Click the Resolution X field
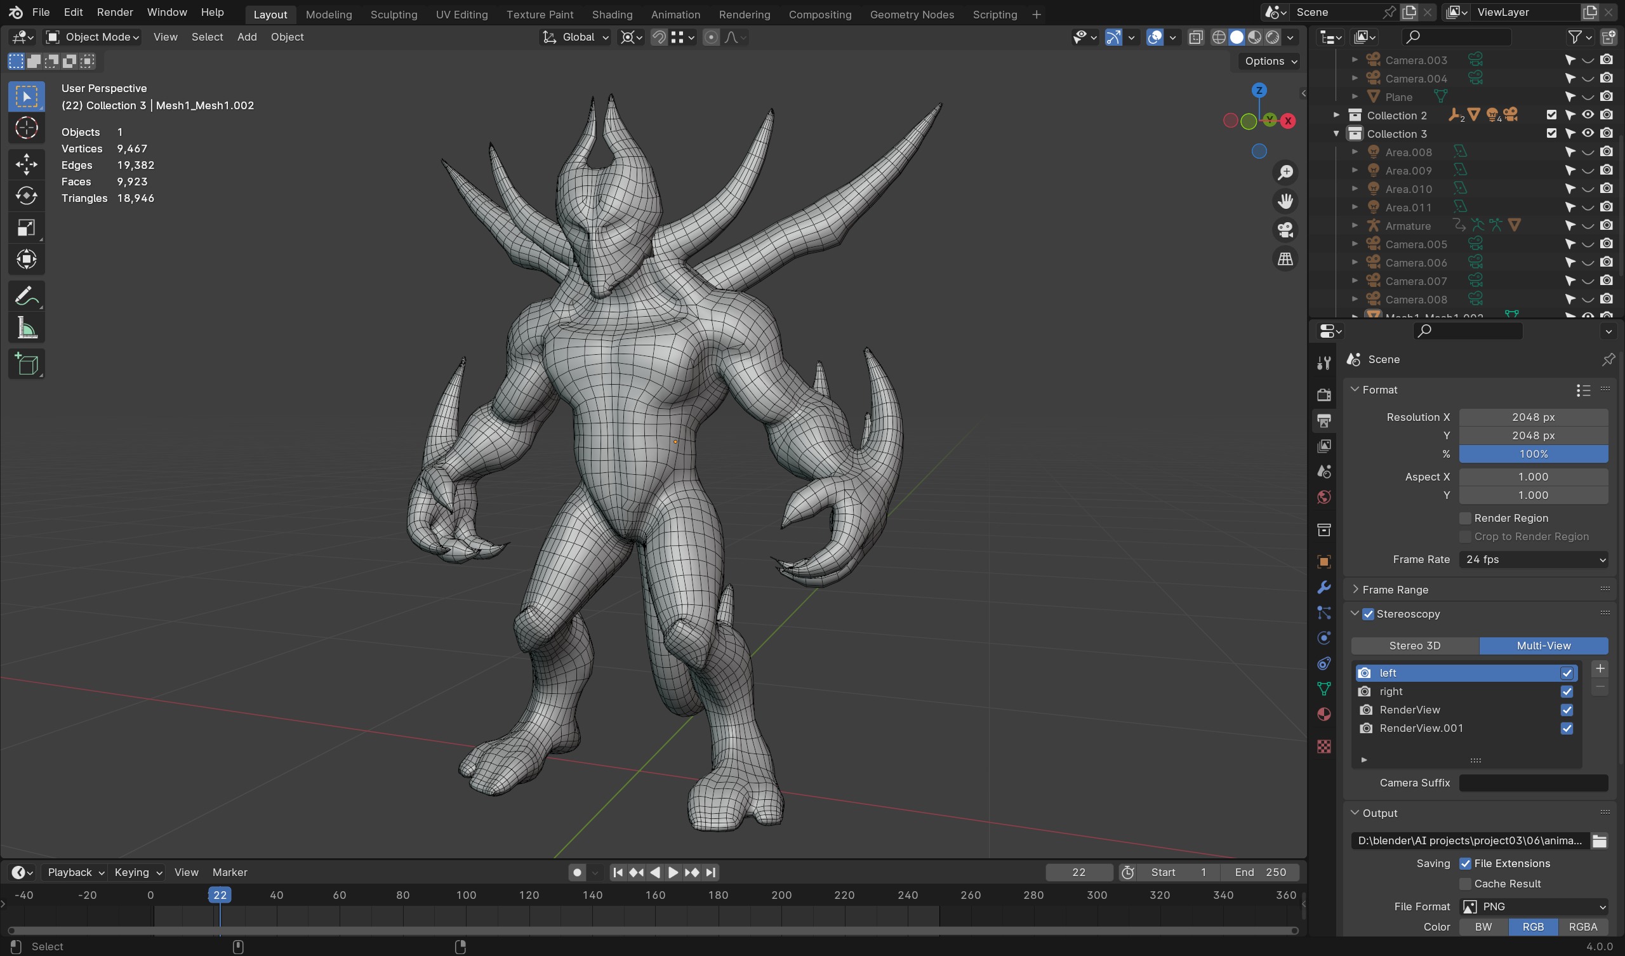Screen dimensions: 1625x956 click(1534, 417)
